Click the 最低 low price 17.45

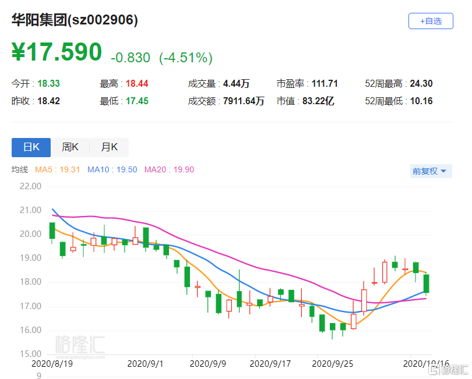[137, 101]
